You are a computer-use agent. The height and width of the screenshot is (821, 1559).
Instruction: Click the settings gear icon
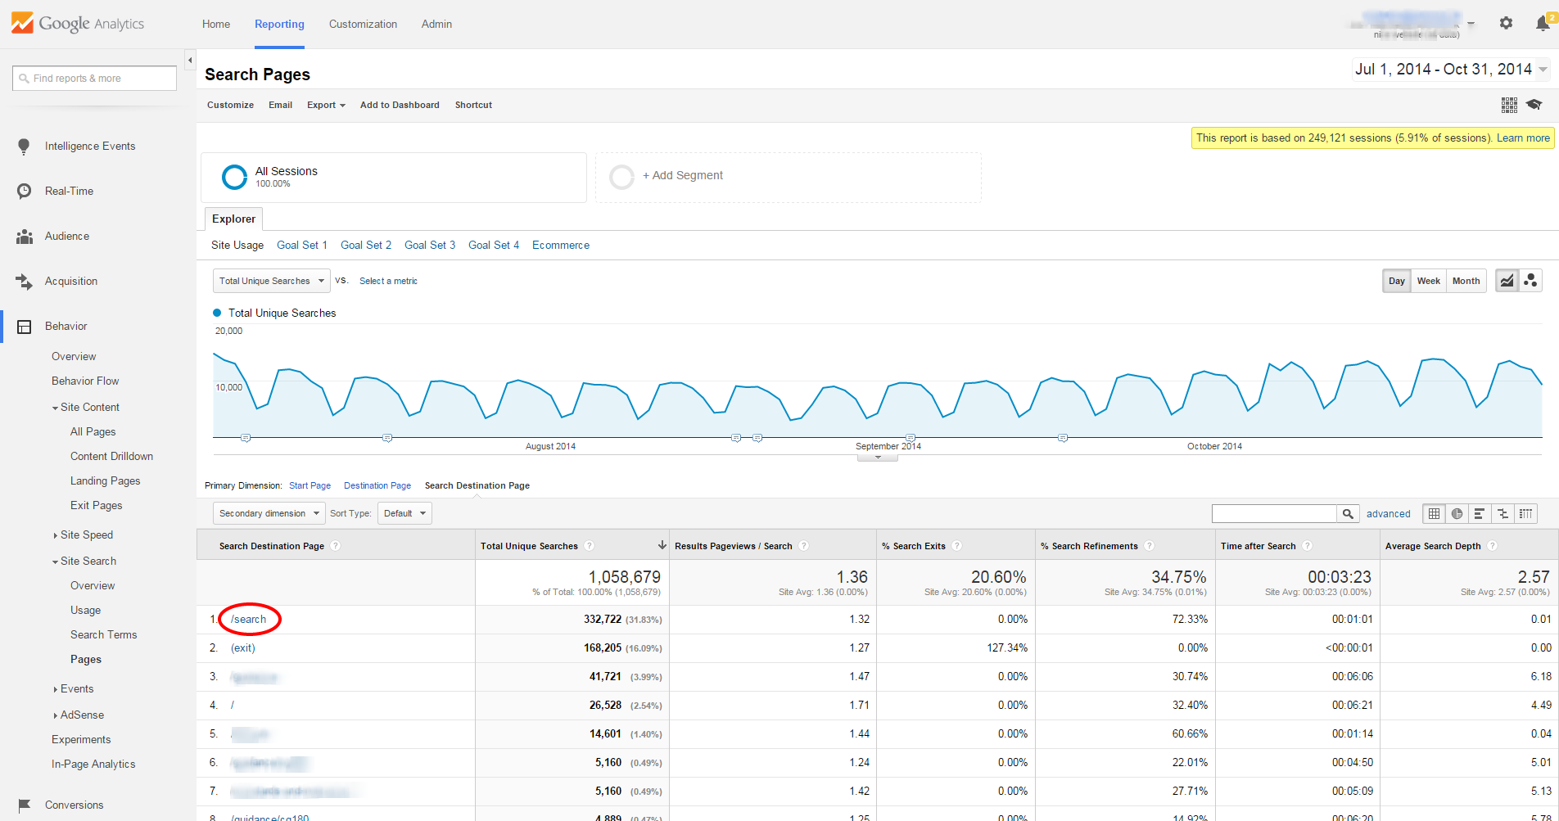[1506, 24]
